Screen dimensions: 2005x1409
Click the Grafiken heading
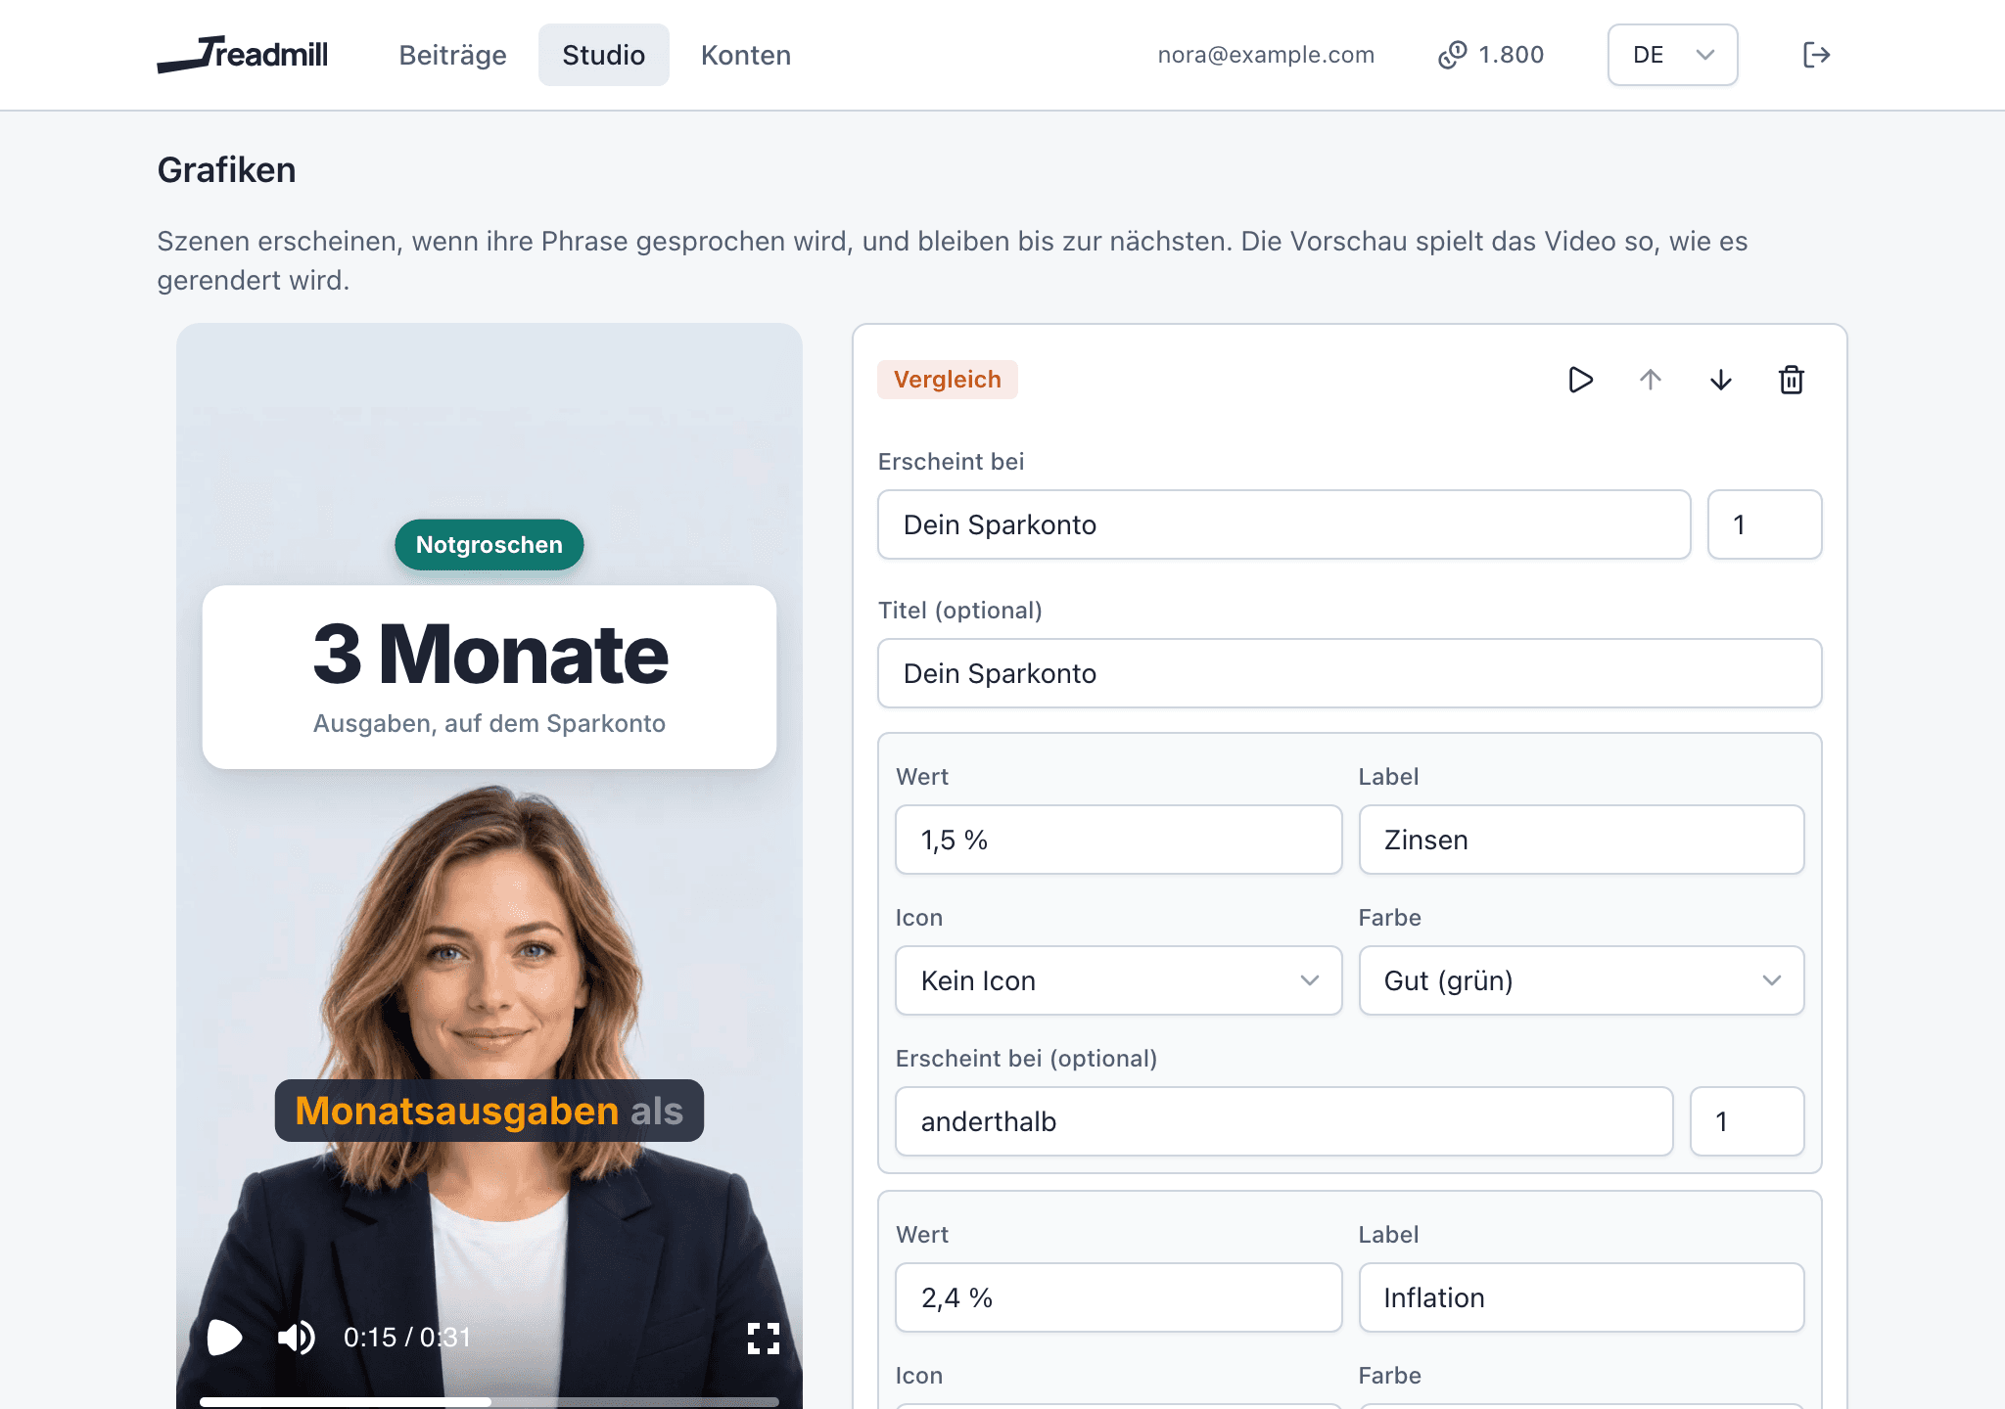tap(226, 170)
